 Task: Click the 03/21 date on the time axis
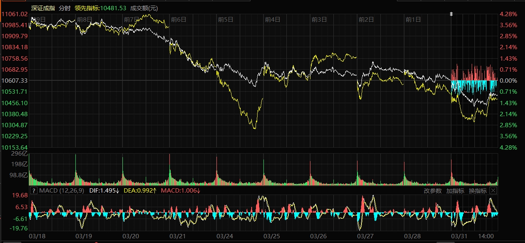tap(178, 236)
